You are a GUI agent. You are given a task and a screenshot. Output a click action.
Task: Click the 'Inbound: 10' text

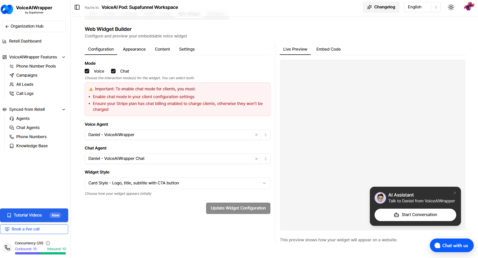coord(57,249)
